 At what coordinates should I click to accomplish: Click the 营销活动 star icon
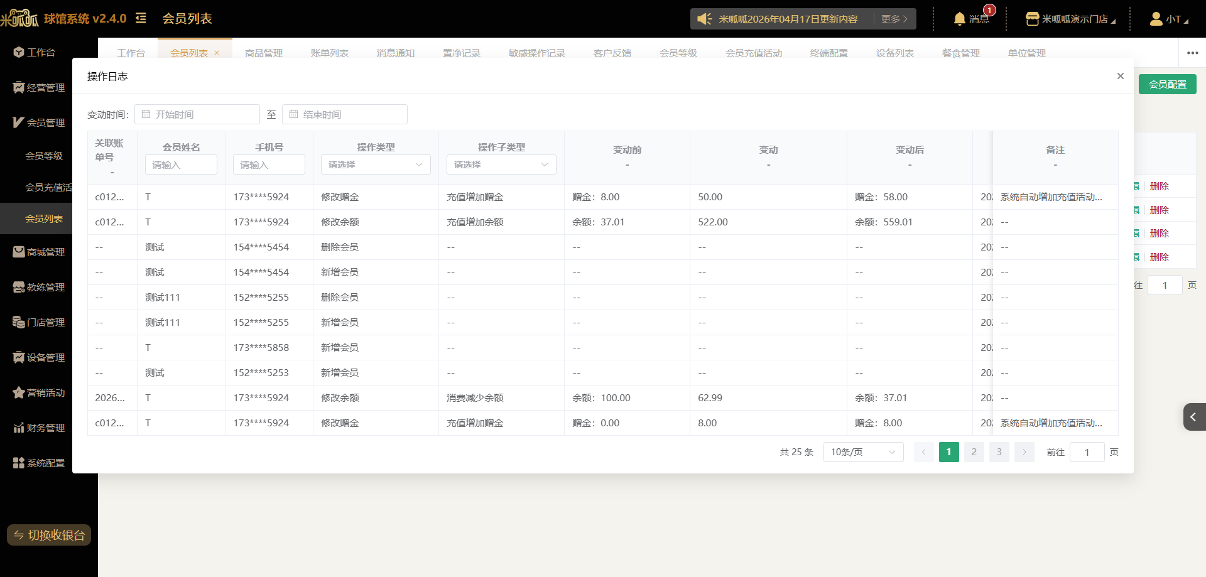click(18, 392)
